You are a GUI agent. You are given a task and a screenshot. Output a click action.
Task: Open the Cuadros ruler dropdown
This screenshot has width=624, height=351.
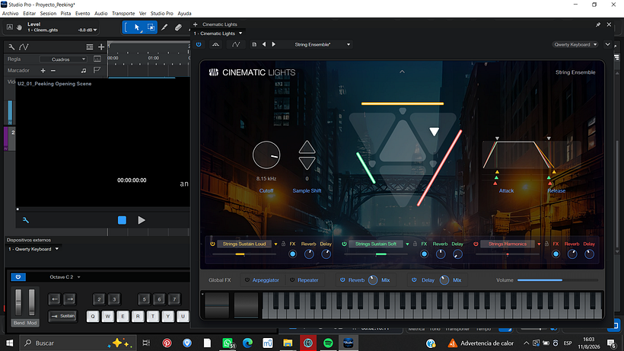pyautogui.click(x=63, y=59)
